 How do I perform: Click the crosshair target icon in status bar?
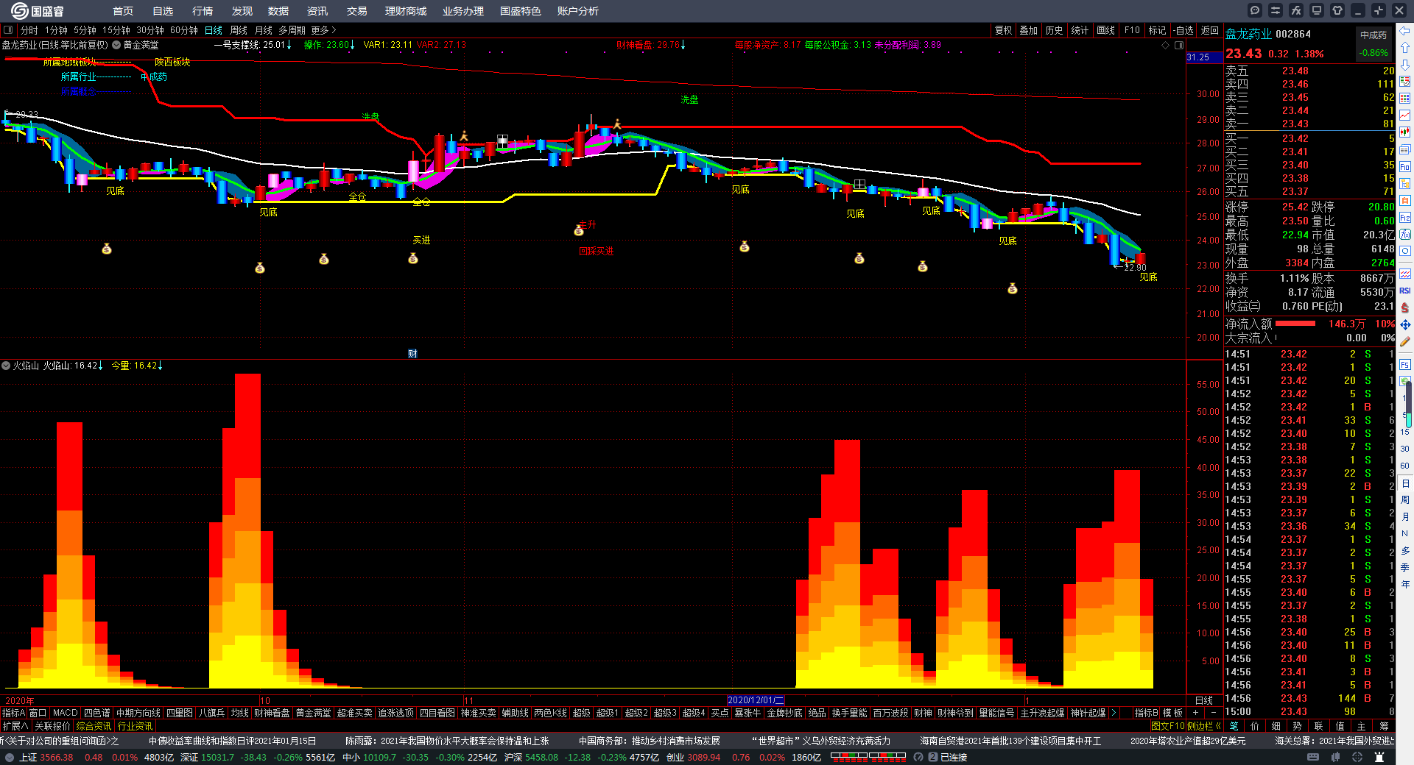point(1357,757)
